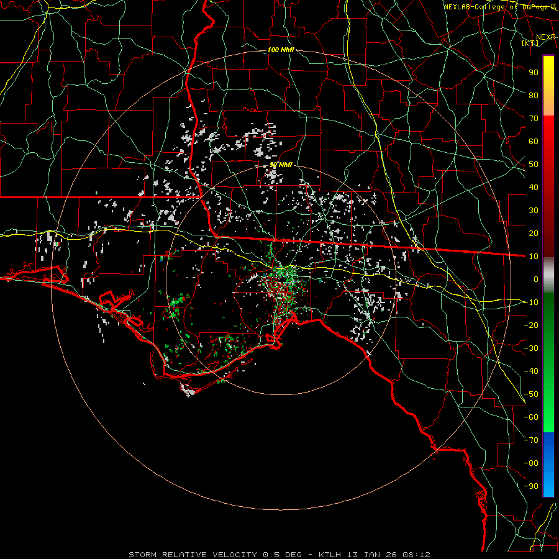Click the "50" value on the velocity scale
The width and height of the screenshot is (559, 559).
coord(534,165)
